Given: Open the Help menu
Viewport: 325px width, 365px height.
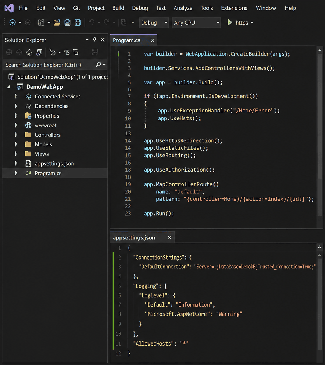Looking at the screenshot, I should 290,8.
